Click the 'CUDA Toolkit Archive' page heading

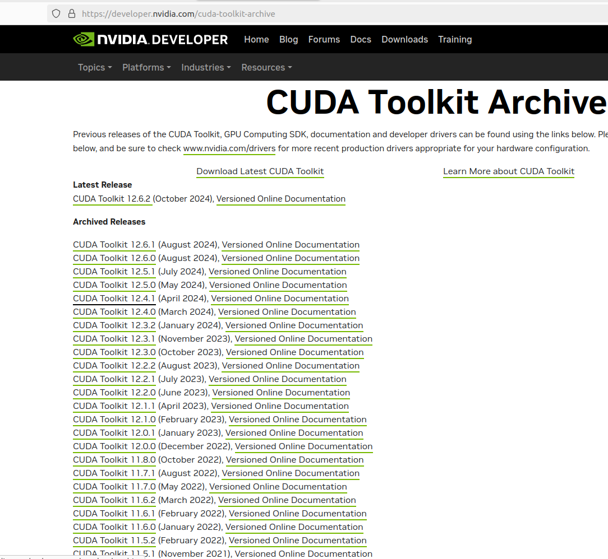(436, 102)
